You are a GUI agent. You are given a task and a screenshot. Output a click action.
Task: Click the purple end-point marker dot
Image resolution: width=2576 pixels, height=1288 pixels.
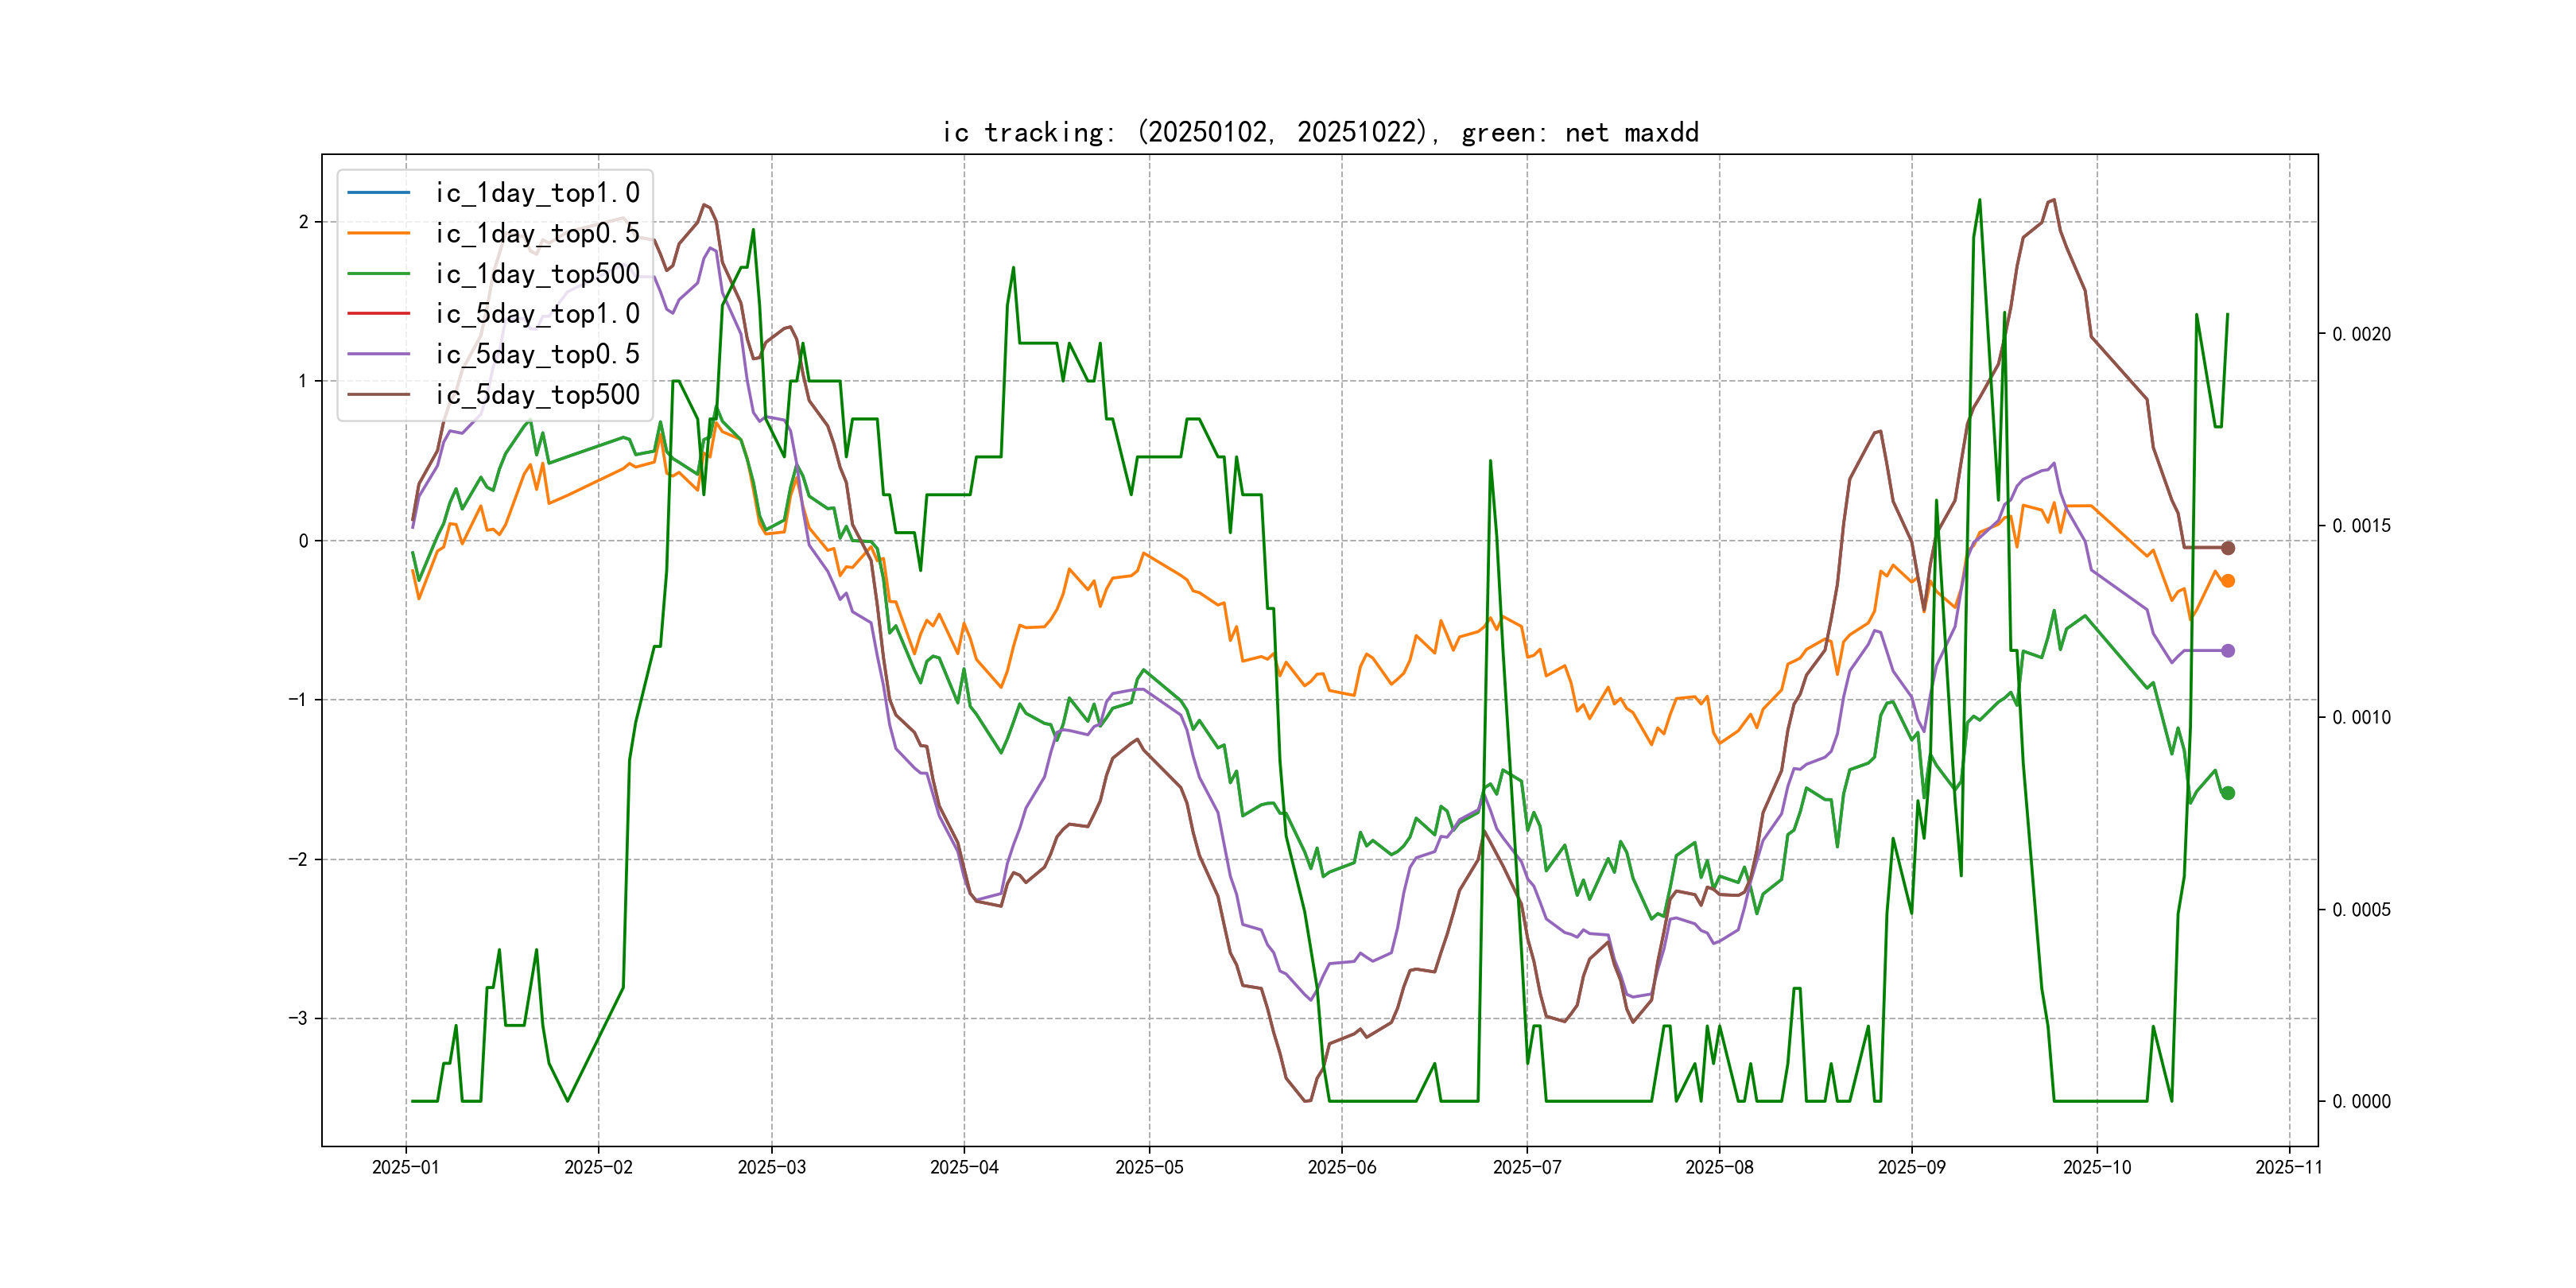click(x=2227, y=651)
